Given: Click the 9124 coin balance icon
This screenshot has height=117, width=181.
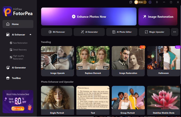Looking at the screenshot, I should (136, 2).
